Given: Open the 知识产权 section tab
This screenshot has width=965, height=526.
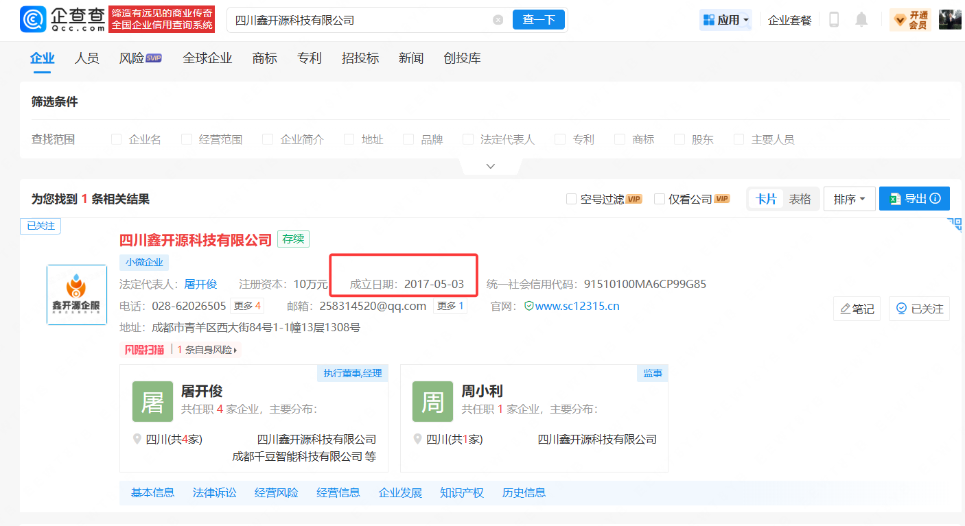Looking at the screenshot, I should click(x=461, y=492).
